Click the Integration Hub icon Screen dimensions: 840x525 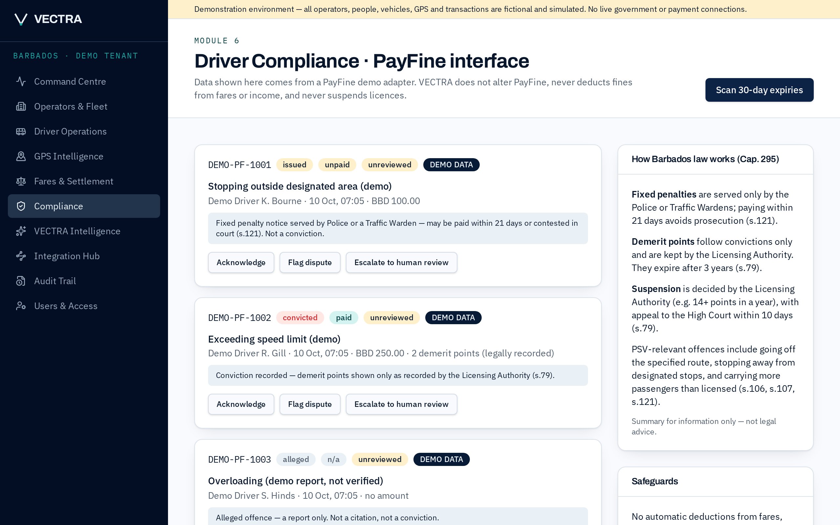[21, 256]
